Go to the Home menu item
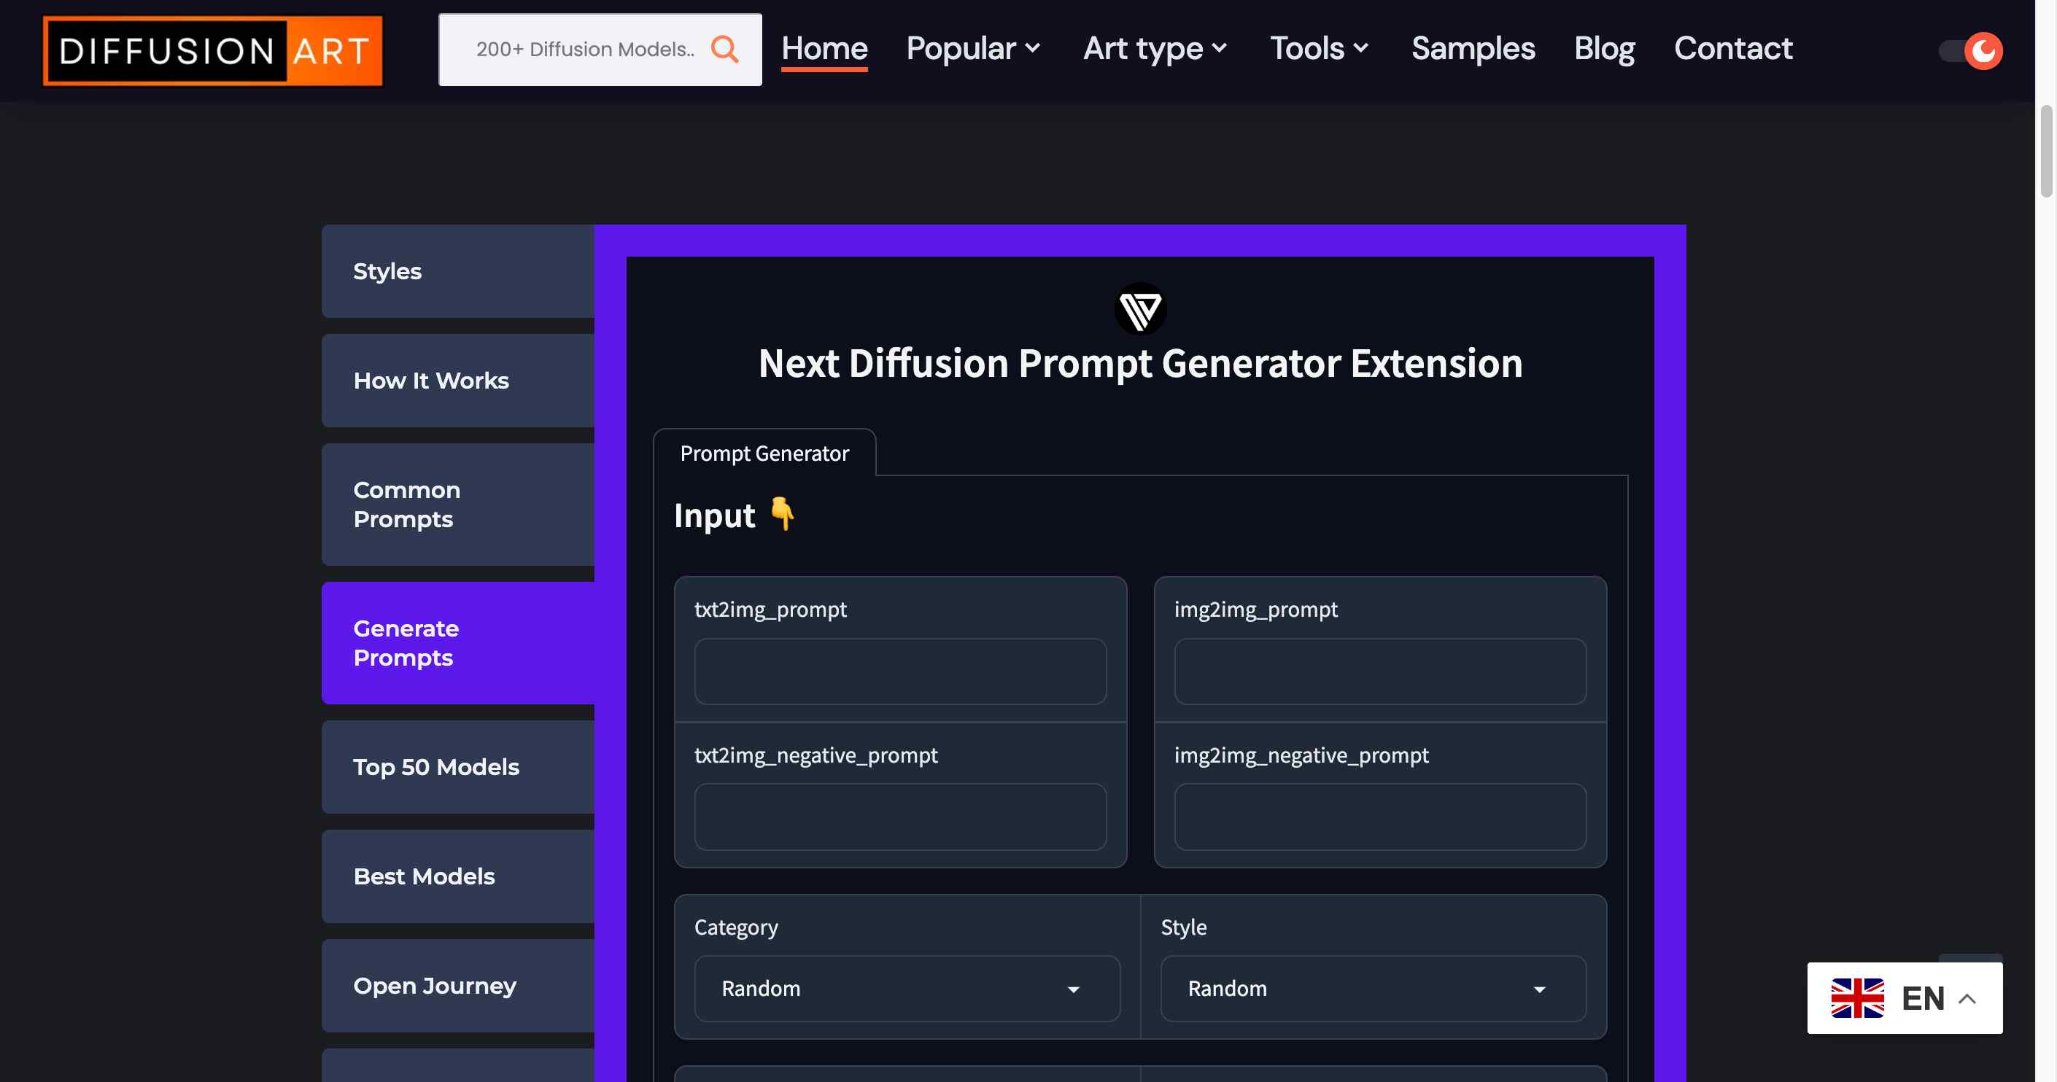This screenshot has width=2057, height=1082. point(824,49)
